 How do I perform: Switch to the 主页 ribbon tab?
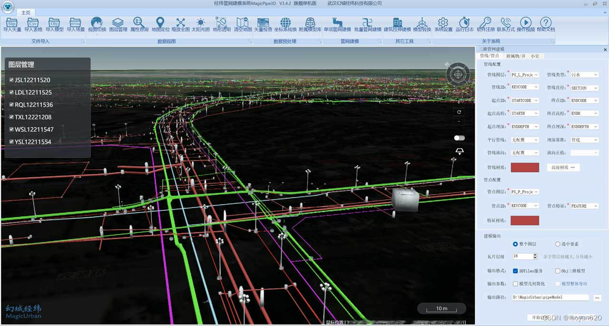pos(26,12)
